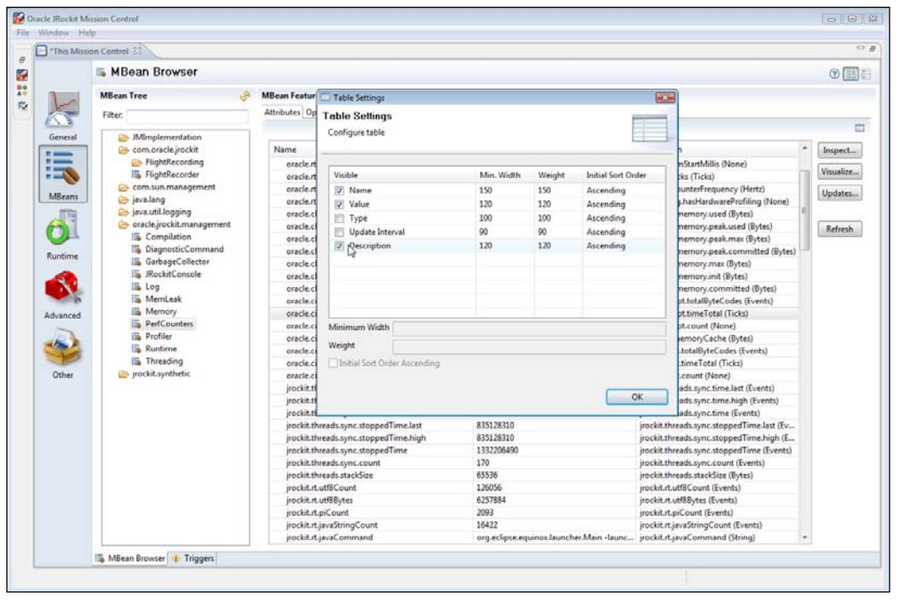Image resolution: width=899 pixels, height=600 pixels.
Task: Click the help question mark icon
Action: point(836,72)
